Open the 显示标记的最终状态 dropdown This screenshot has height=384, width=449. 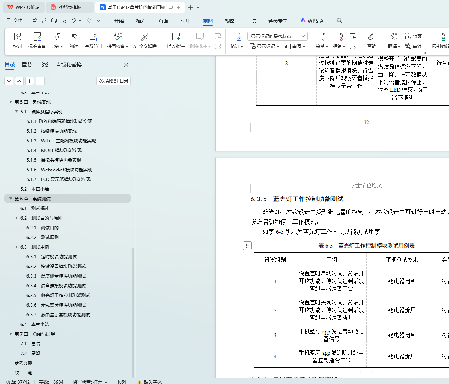(277, 36)
